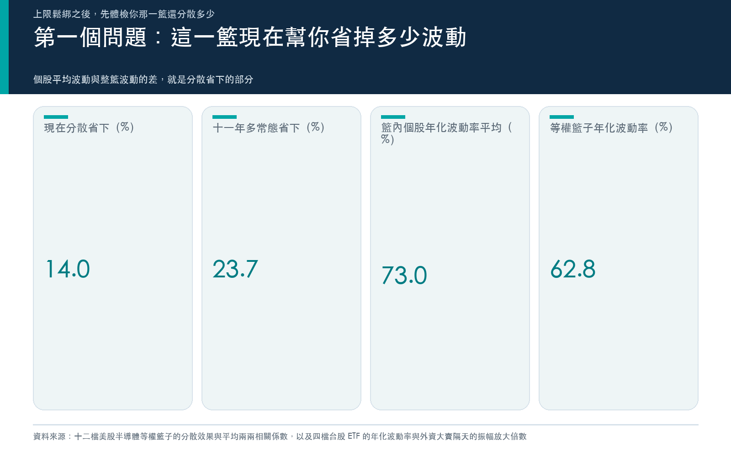
Task: Click the value 14.0
Action: pos(68,269)
